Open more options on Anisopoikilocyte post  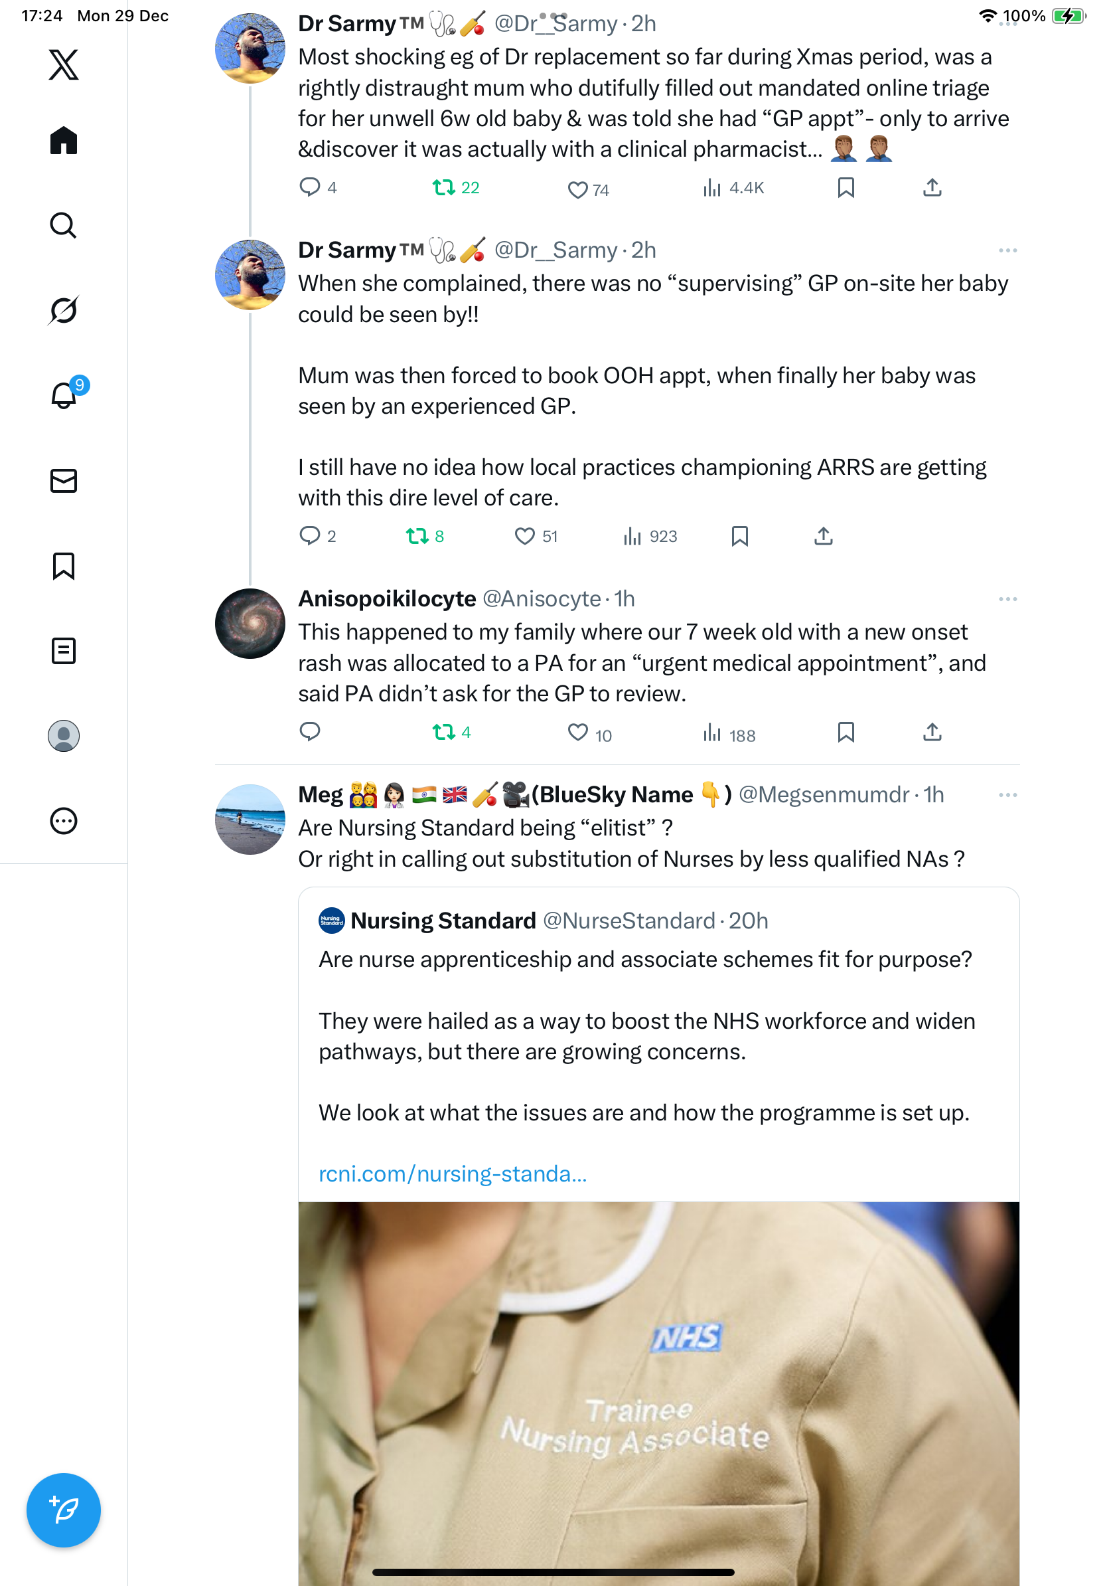coord(1007,599)
